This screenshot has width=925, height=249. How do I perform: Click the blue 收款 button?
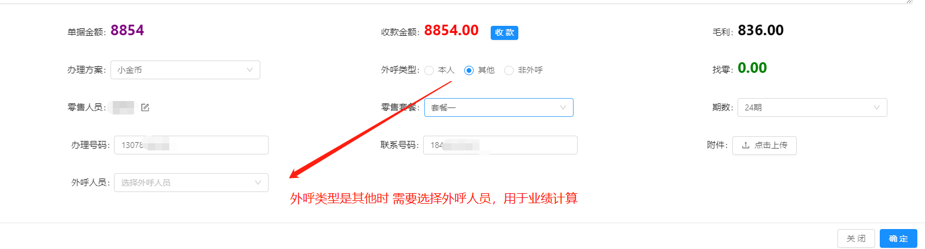[504, 33]
